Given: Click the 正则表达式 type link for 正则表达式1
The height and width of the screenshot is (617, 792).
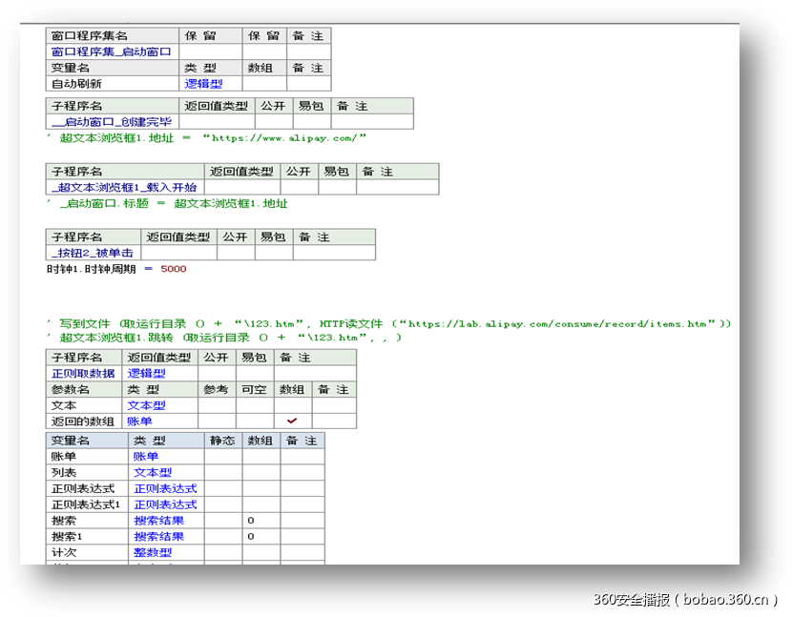Looking at the screenshot, I should 164,504.
